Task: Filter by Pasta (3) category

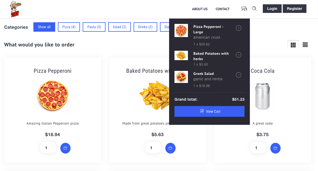Action: 94,27
